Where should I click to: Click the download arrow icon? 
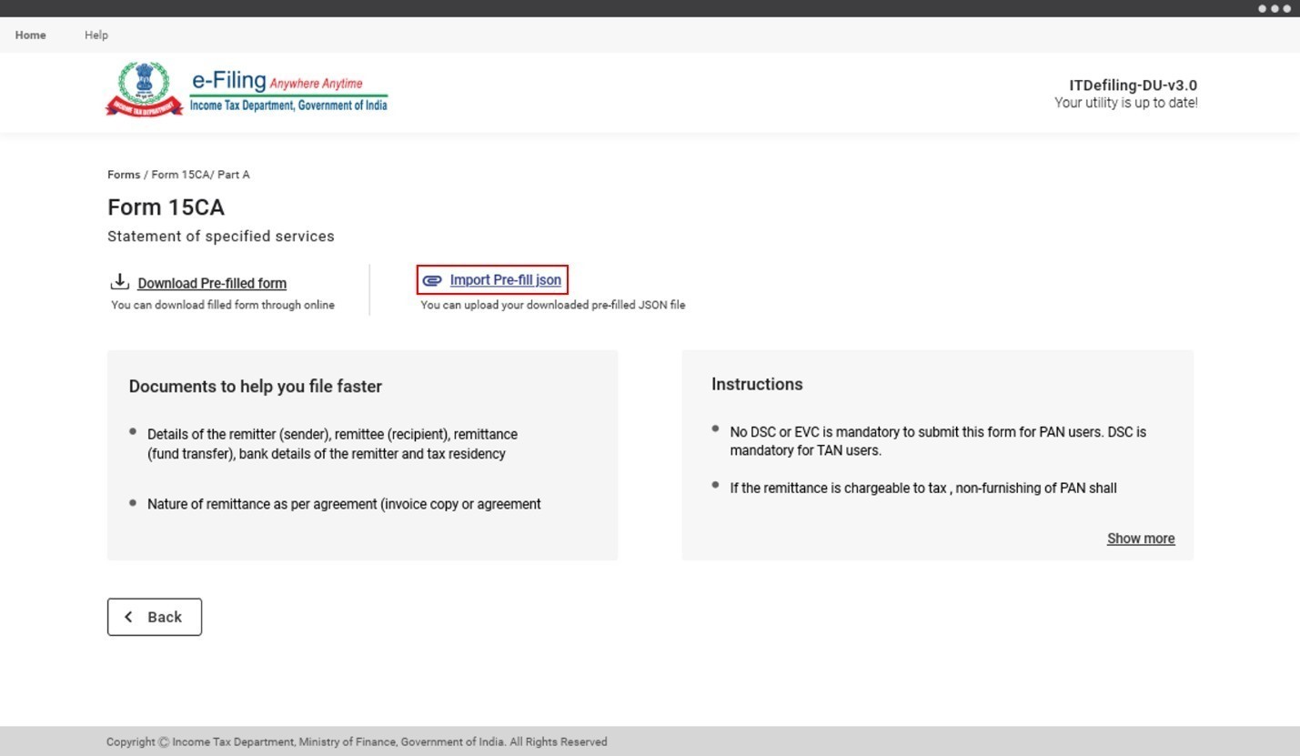(119, 282)
